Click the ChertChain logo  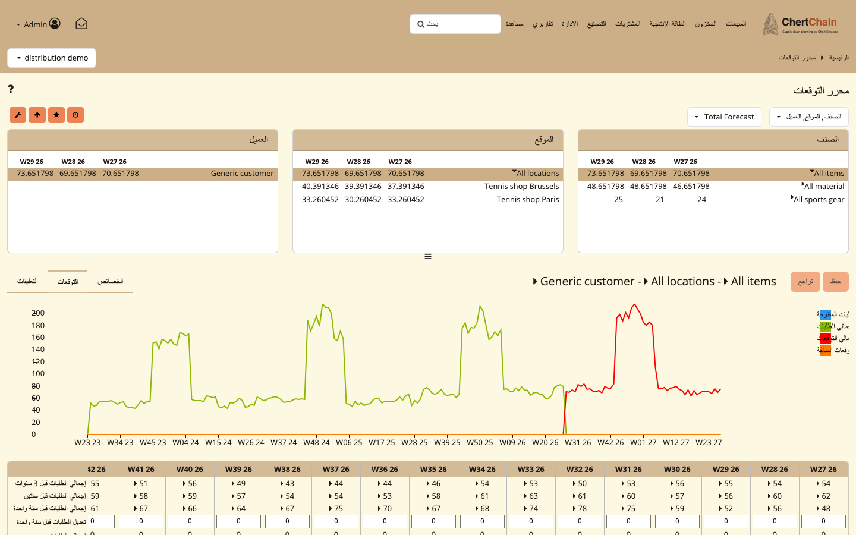801,24
